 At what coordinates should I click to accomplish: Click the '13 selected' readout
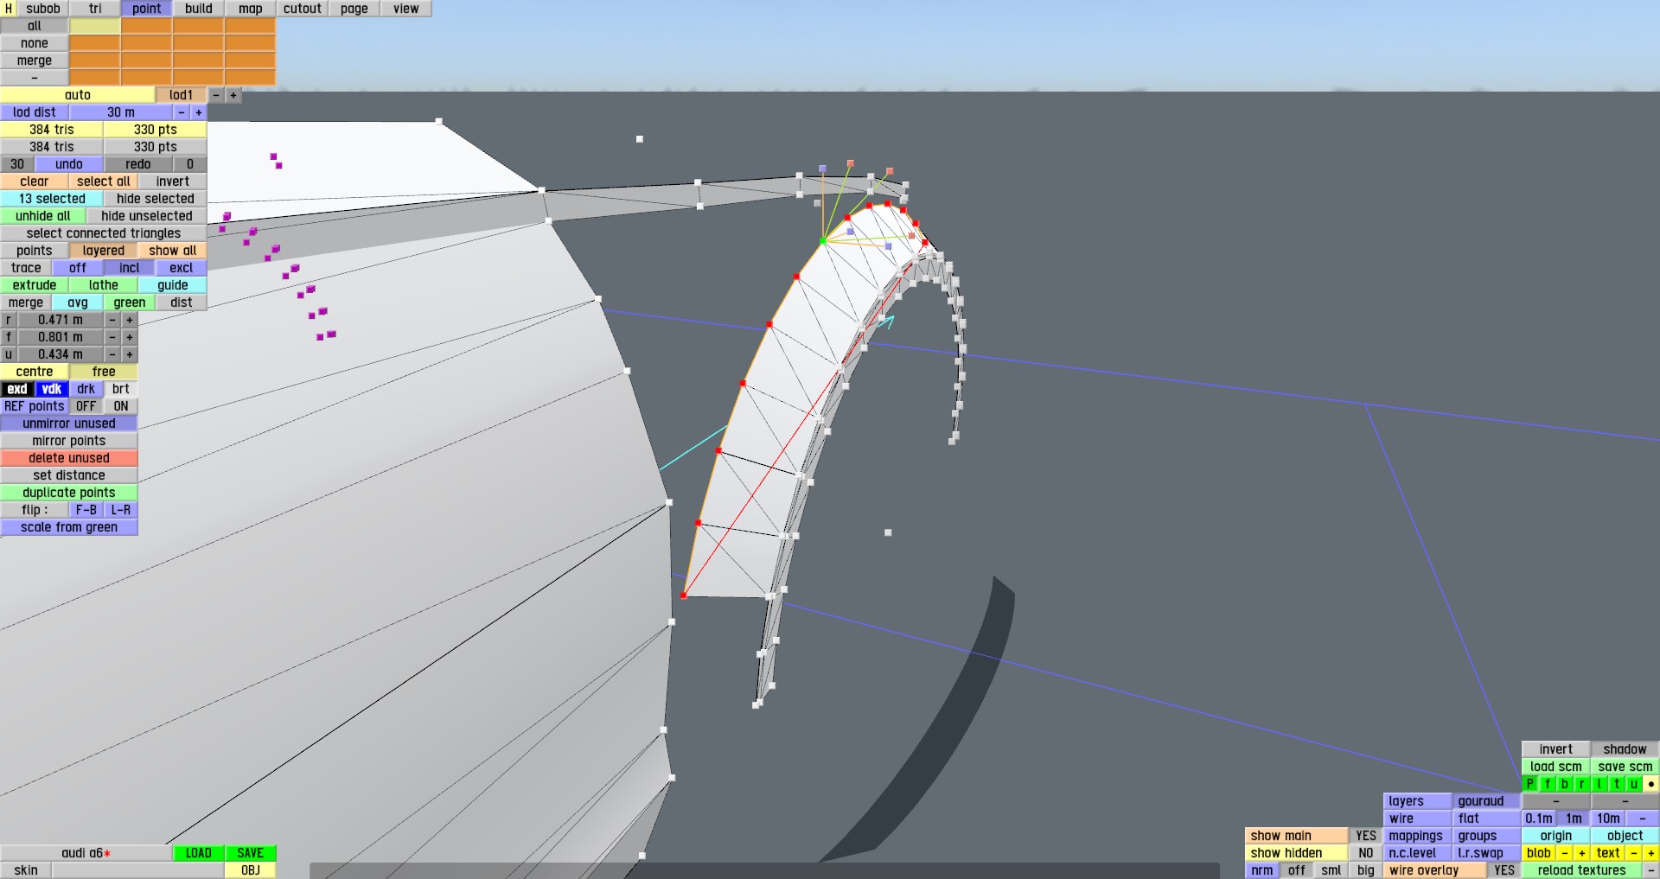coord(52,199)
